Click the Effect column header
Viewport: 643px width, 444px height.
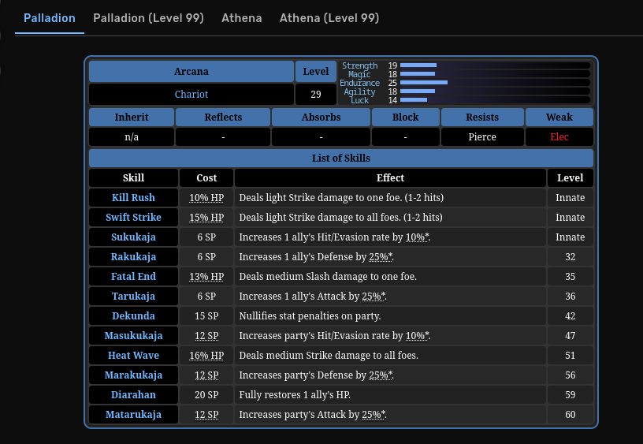point(390,178)
